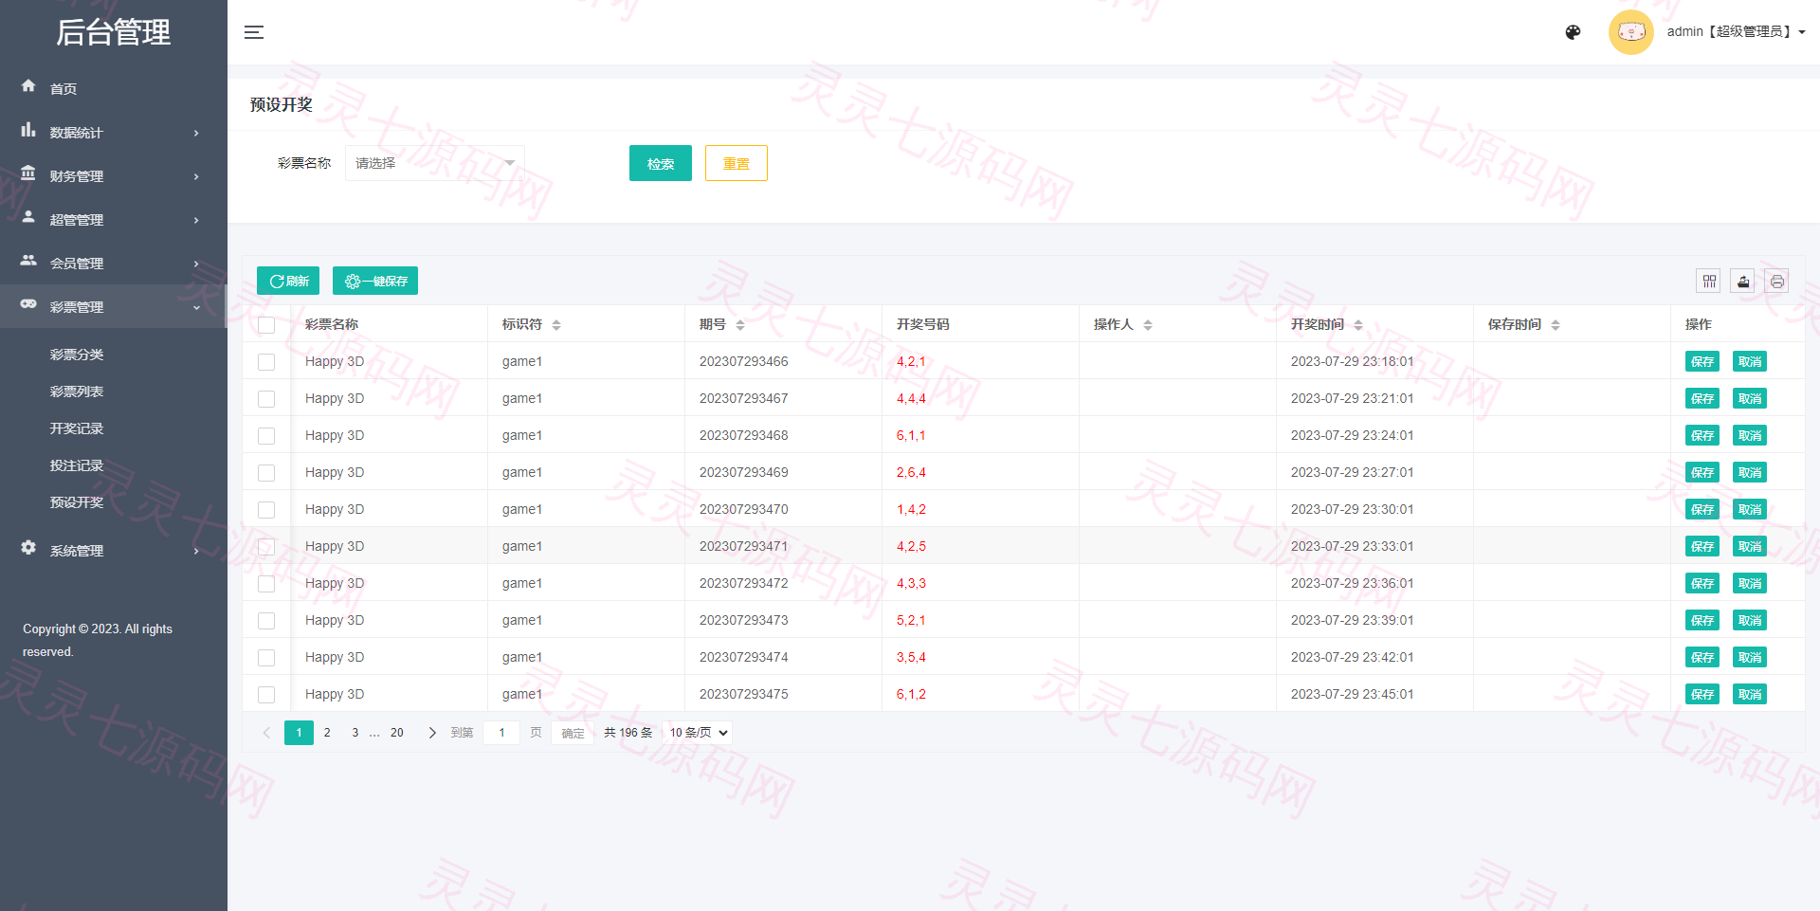Sort by 保存时间 column arrows
This screenshot has height=911, width=1820.
pyautogui.click(x=1556, y=325)
